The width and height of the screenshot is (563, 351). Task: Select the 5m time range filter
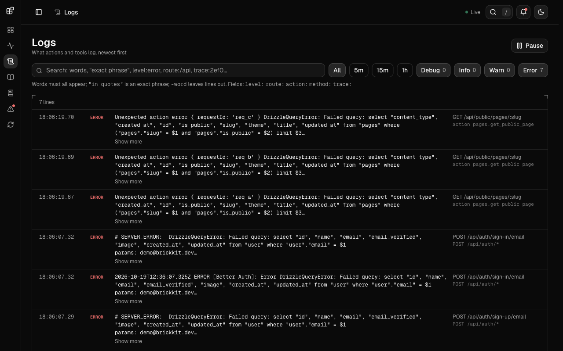(359, 70)
